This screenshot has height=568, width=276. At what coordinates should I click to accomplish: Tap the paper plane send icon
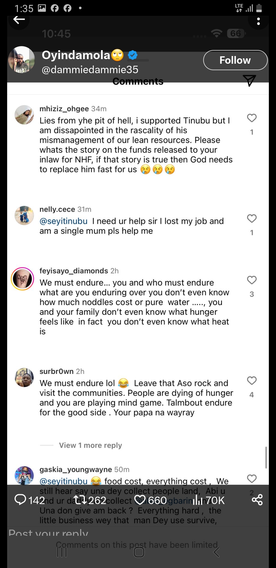(249, 81)
